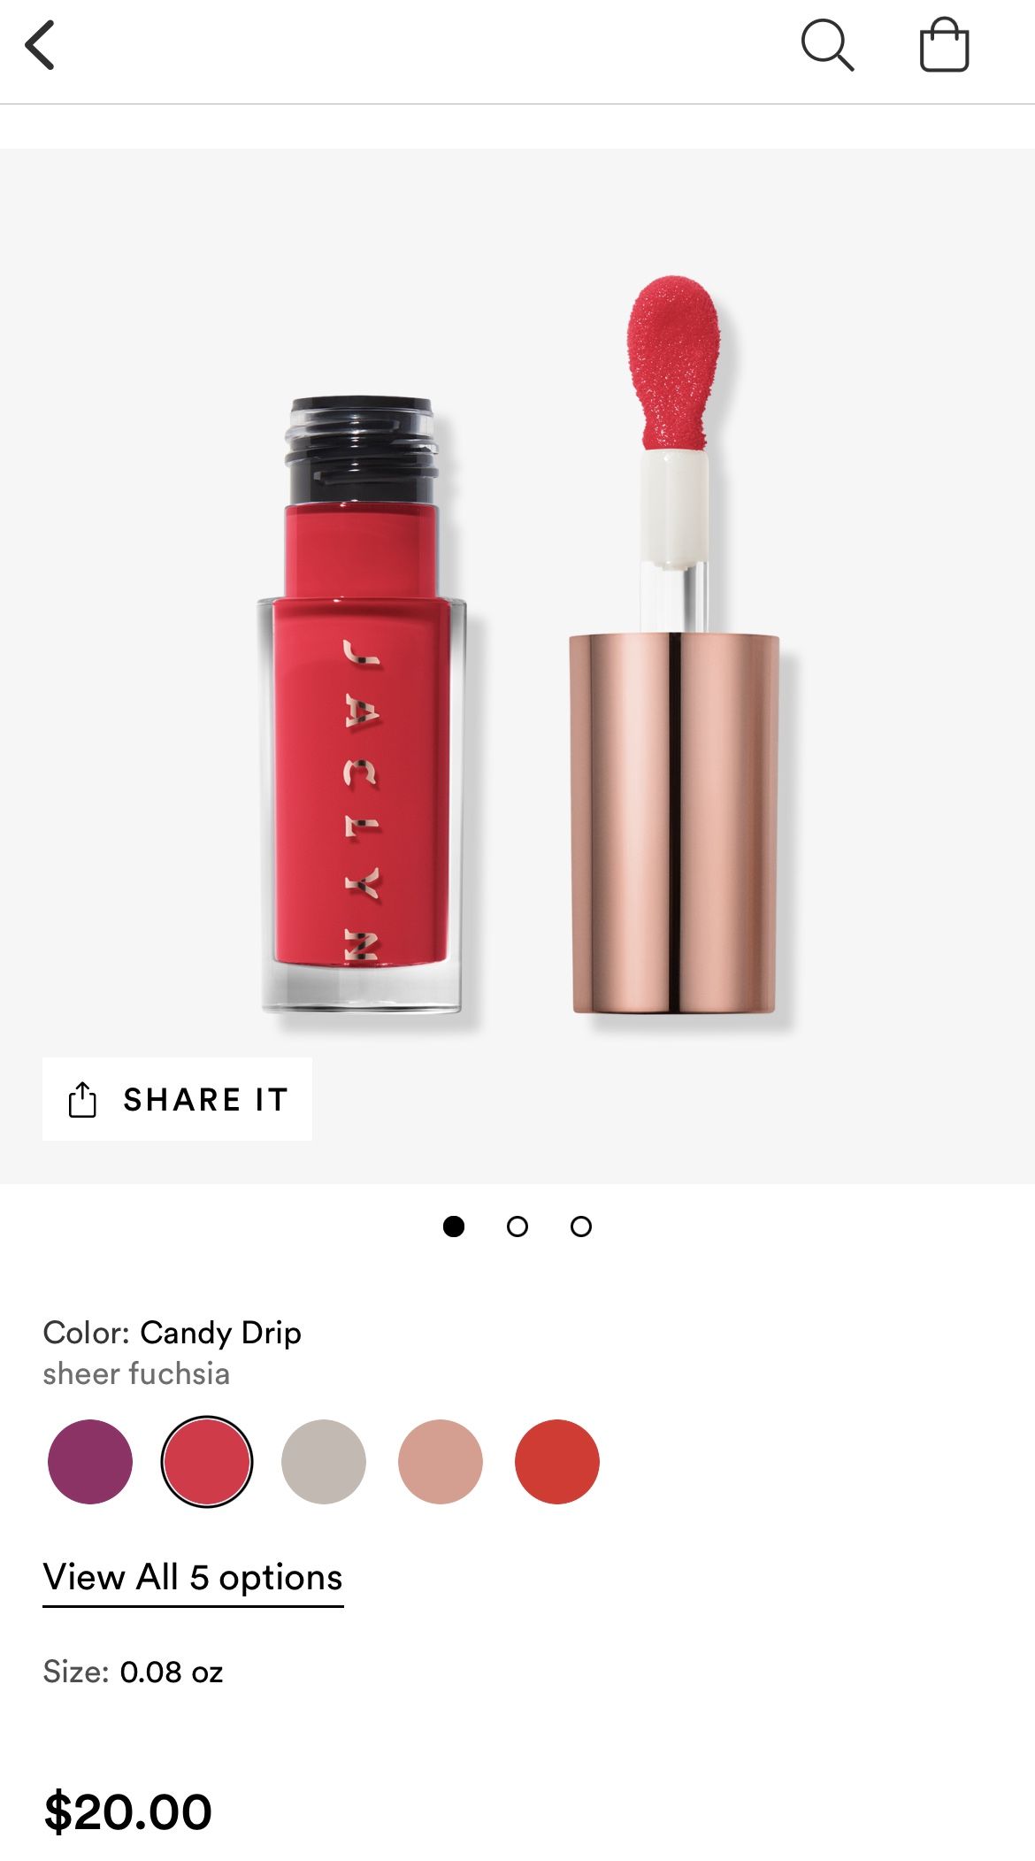The height and width of the screenshot is (1861, 1035).
Task: Pick the gray clear gloss swatch
Action: [324, 1462]
